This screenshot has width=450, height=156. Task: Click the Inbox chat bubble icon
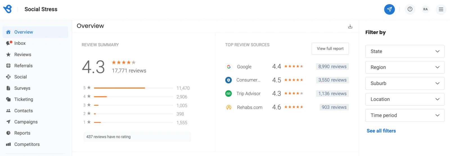[x=9, y=43]
